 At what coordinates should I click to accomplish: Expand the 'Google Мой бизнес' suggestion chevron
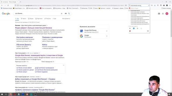tap(107, 31)
